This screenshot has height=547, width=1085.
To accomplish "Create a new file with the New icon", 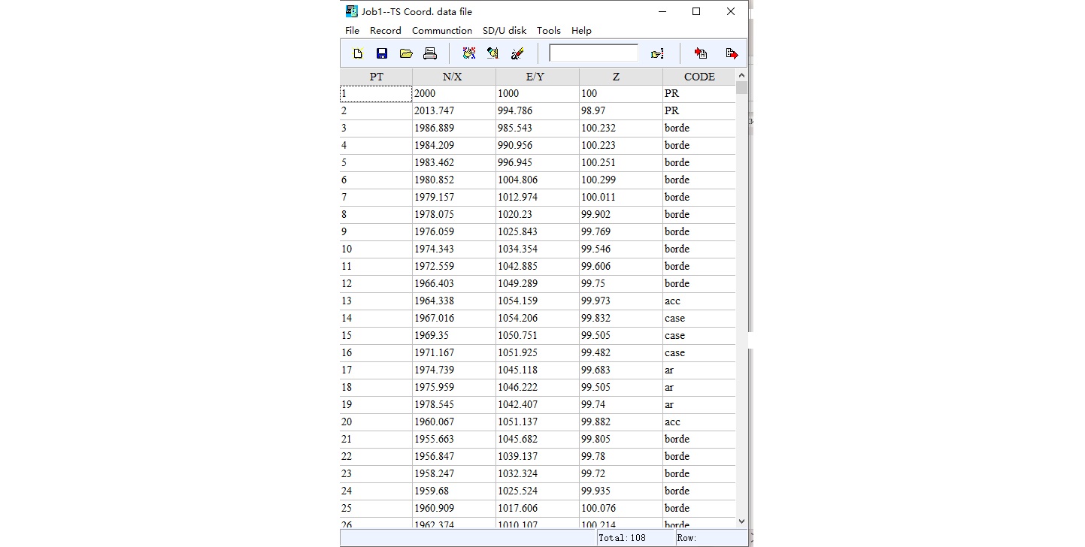I will (358, 53).
